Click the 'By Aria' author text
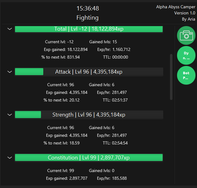 [188, 19]
